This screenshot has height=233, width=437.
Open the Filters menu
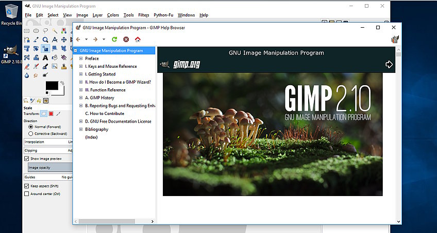pyautogui.click(x=144, y=15)
